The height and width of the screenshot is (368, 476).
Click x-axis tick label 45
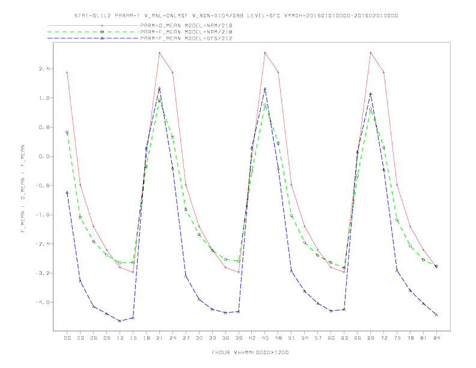265,338
